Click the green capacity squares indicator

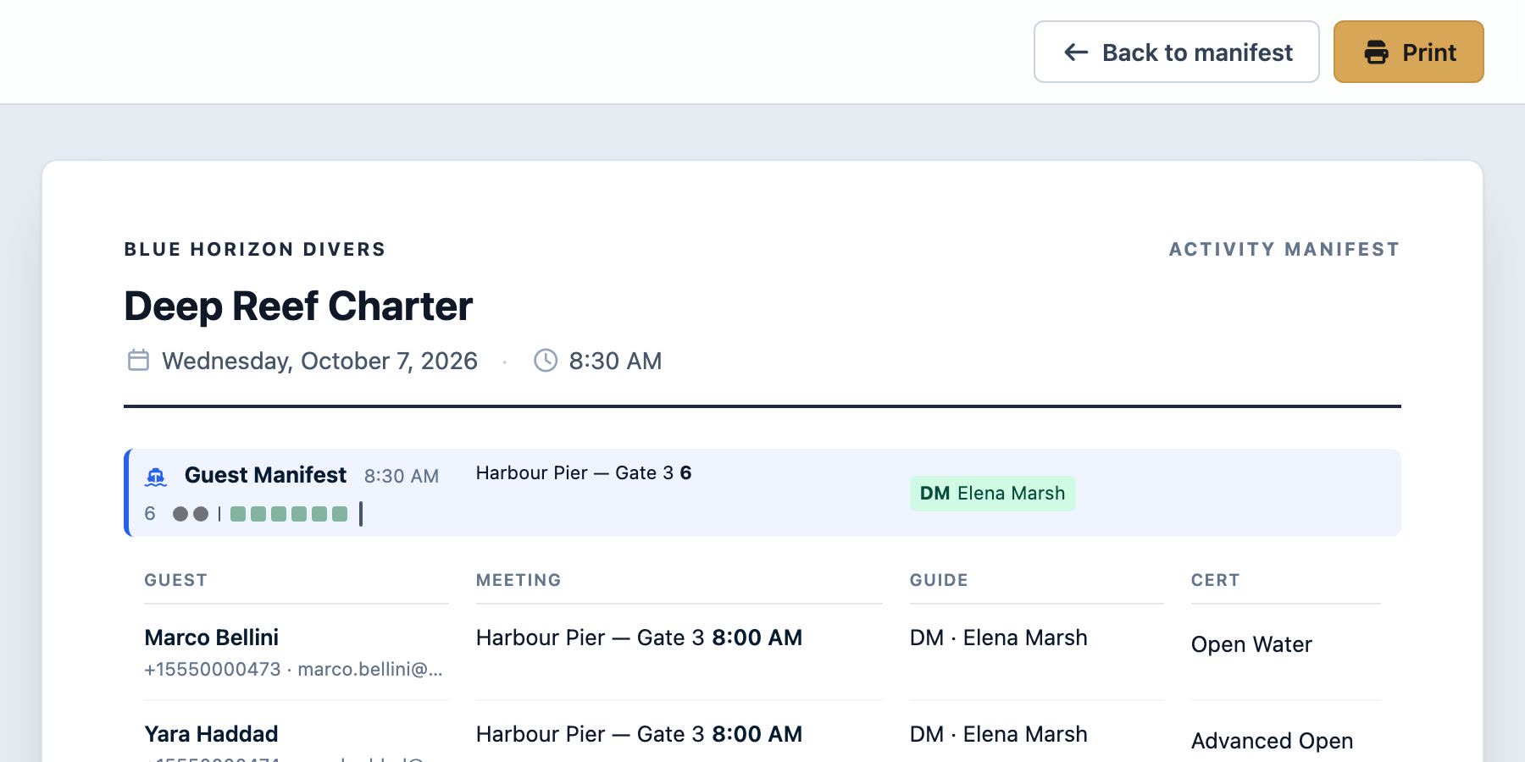(289, 514)
